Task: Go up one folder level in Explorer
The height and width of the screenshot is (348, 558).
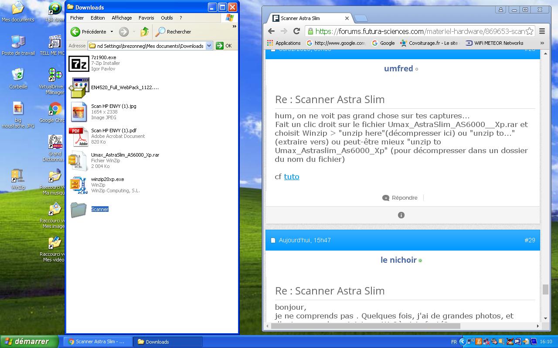Action: coord(145,32)
